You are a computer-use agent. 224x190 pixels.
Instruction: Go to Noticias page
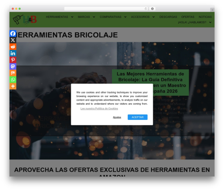tap(205, 17)
